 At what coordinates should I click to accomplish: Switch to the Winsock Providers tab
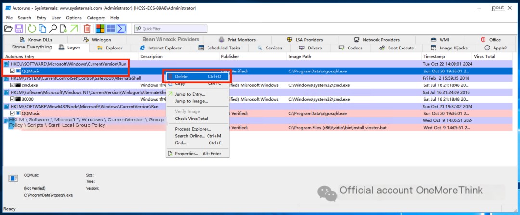tap(171, 39)
